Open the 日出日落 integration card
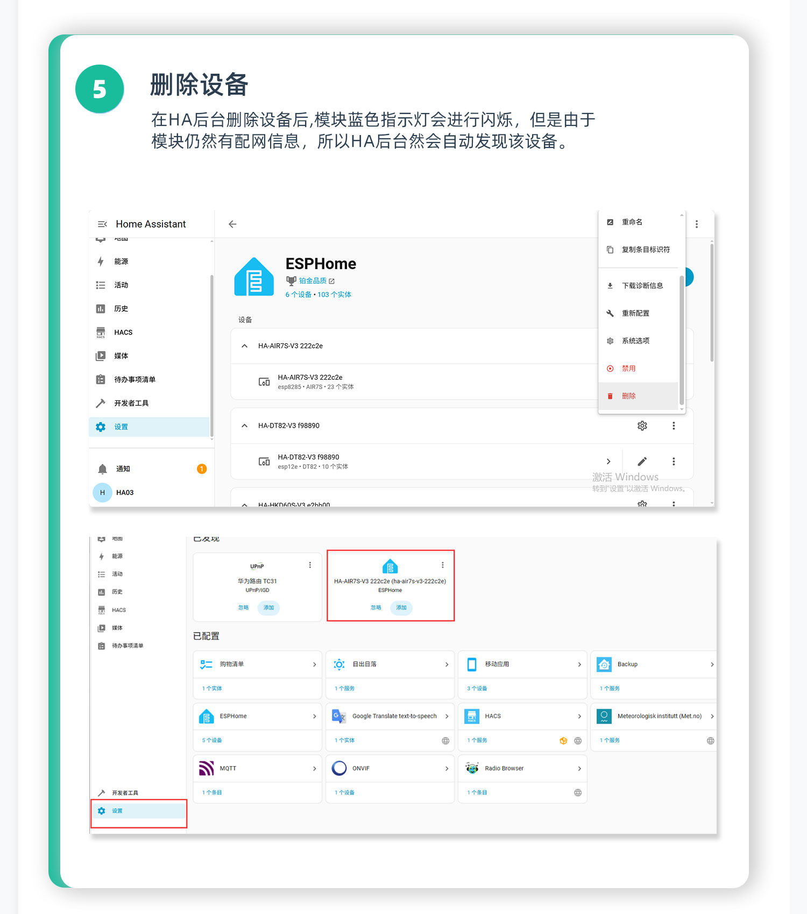This screenshot has width=807, height=914. click(x=390, y=664)
